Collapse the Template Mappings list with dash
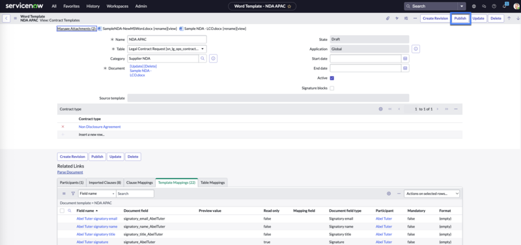The height and width of the screenshot is (245, 521). [x=399, y=194]
